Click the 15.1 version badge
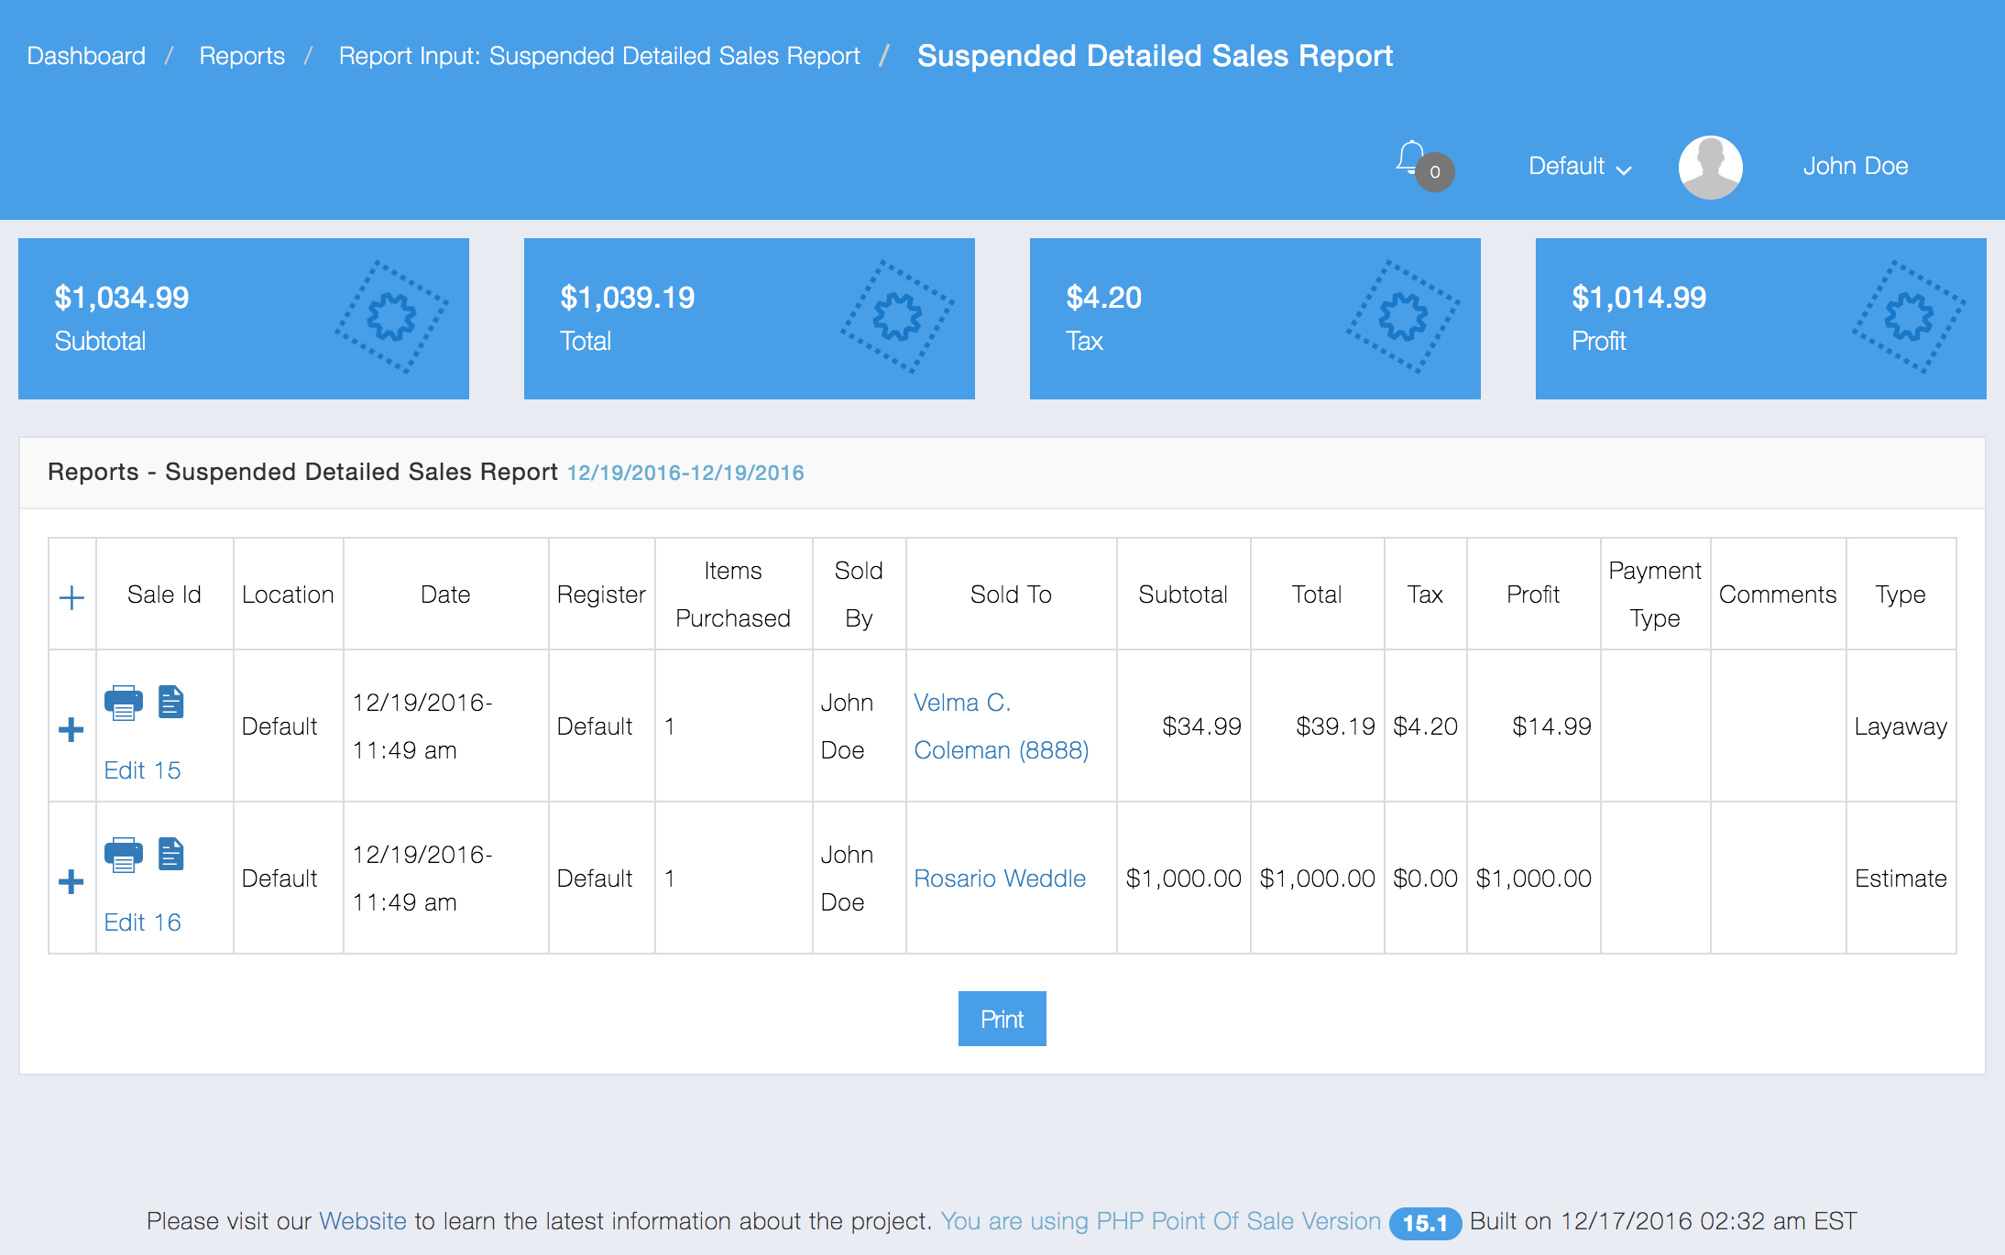The image size is (2005, 1255). 1424,1223
